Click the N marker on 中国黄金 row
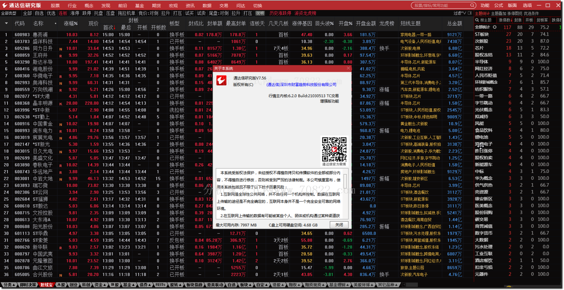 click(x=61, y=125)
